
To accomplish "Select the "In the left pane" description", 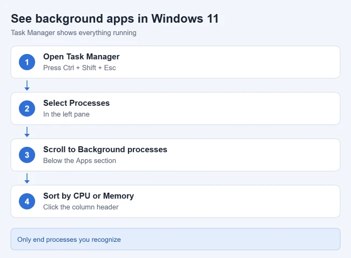I will (66, 114).
